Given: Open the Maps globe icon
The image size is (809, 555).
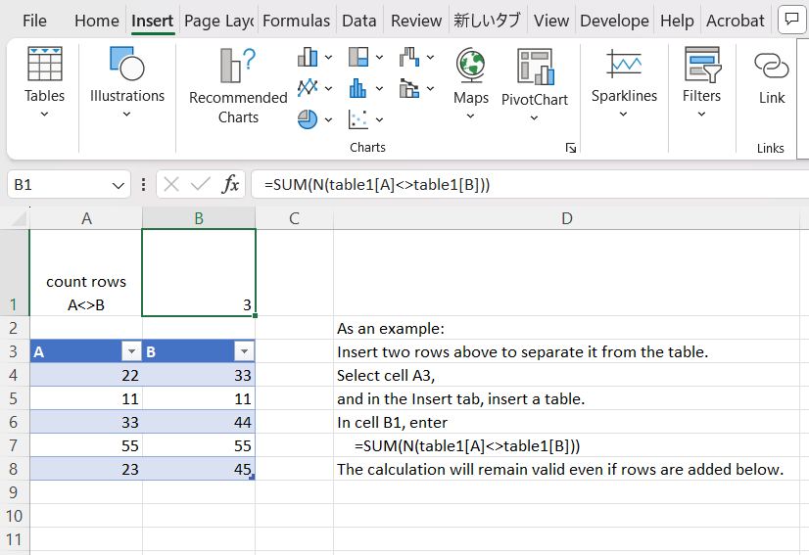Looking at the screenshot, I should tap(470, 65).
